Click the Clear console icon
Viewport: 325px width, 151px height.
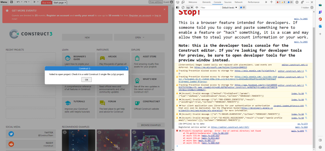pos(183,7)
